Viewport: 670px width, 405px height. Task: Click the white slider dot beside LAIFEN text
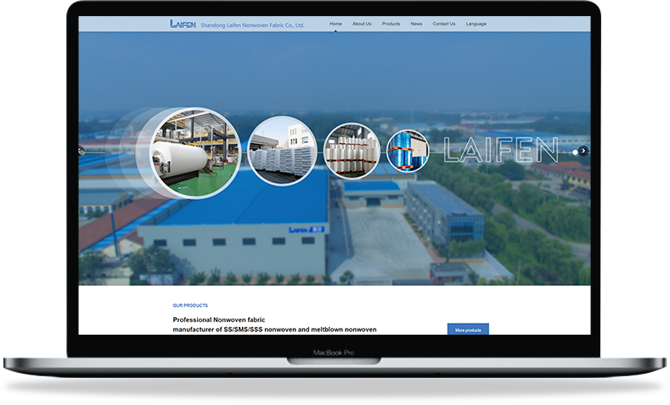pos(575,152)
